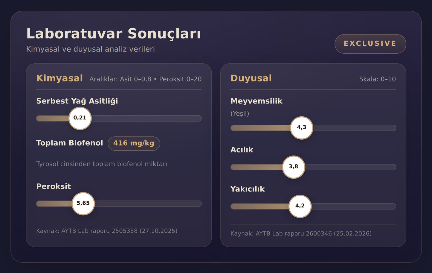Click the Tyrosol cinsinden description text
This screenshot has width=432, height=273.
[x=101, y=164]
